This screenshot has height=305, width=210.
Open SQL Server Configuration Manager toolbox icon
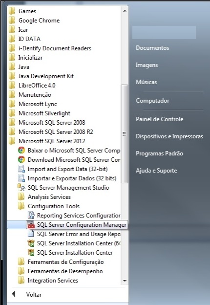[31, 225]
